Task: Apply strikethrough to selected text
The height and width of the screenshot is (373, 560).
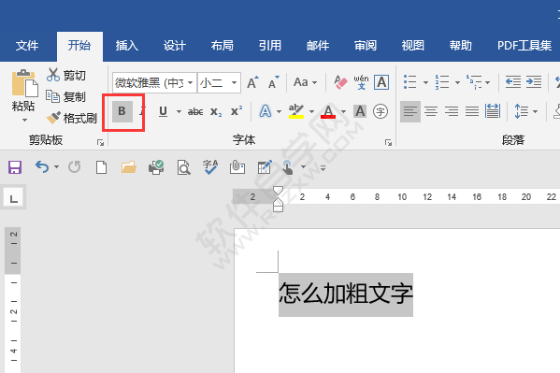Action: pos(195,112)
